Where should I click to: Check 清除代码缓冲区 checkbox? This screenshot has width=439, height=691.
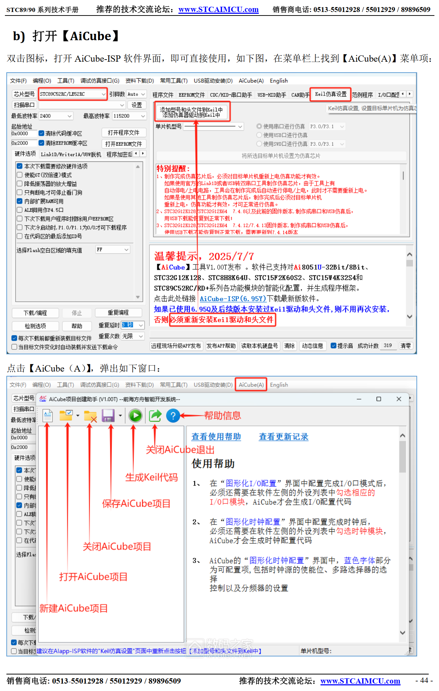[41, 133]
